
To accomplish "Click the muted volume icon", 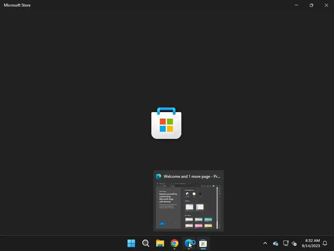I will tap(294, 243).
